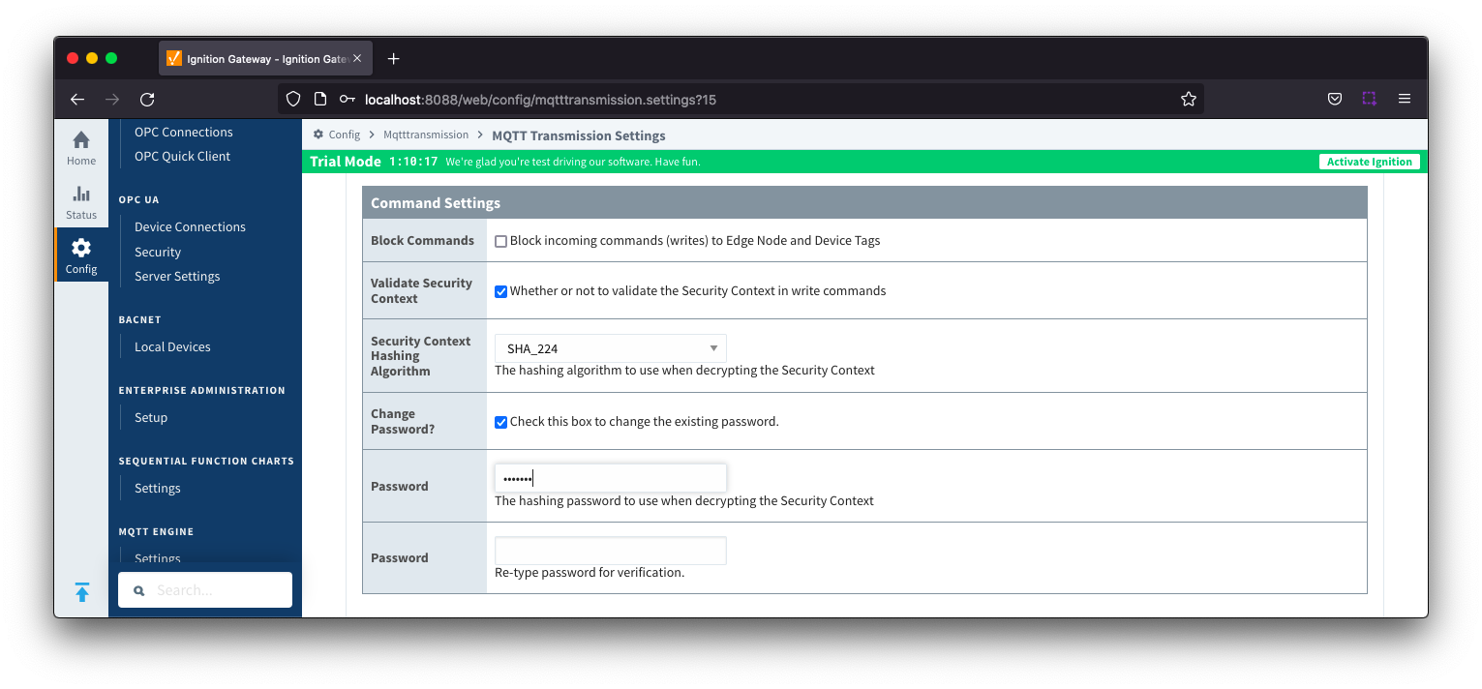The image size is (1482, 689).
Task: Bookmark this page with the star icon
Action: click(1189, 99)
